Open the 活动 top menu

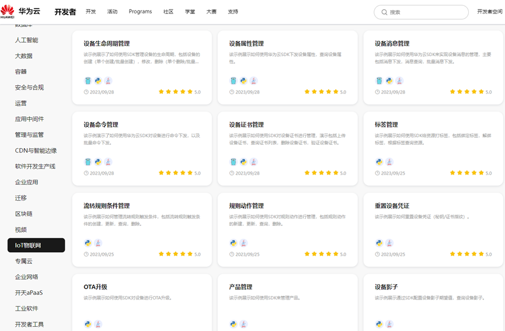pyautogui.click(x=113, y=12)
